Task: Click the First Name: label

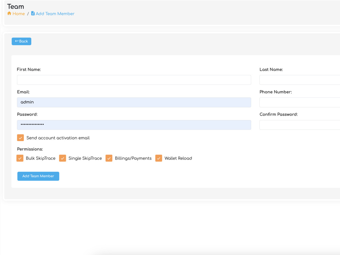Action: 29,69
